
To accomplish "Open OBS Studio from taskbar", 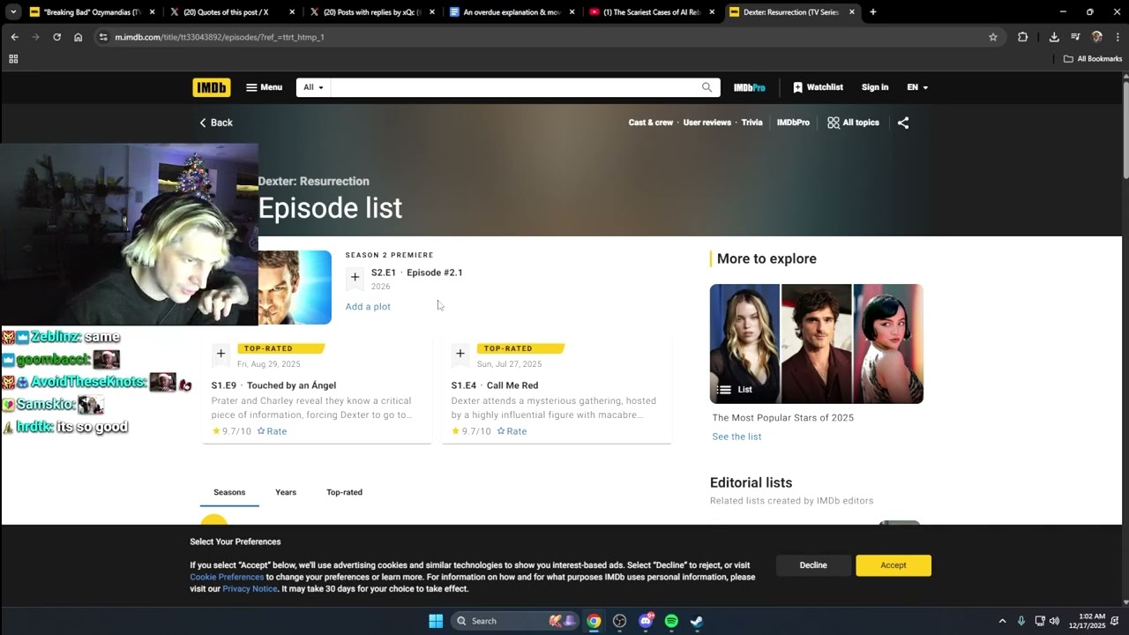I will click(x=620, y=621).
